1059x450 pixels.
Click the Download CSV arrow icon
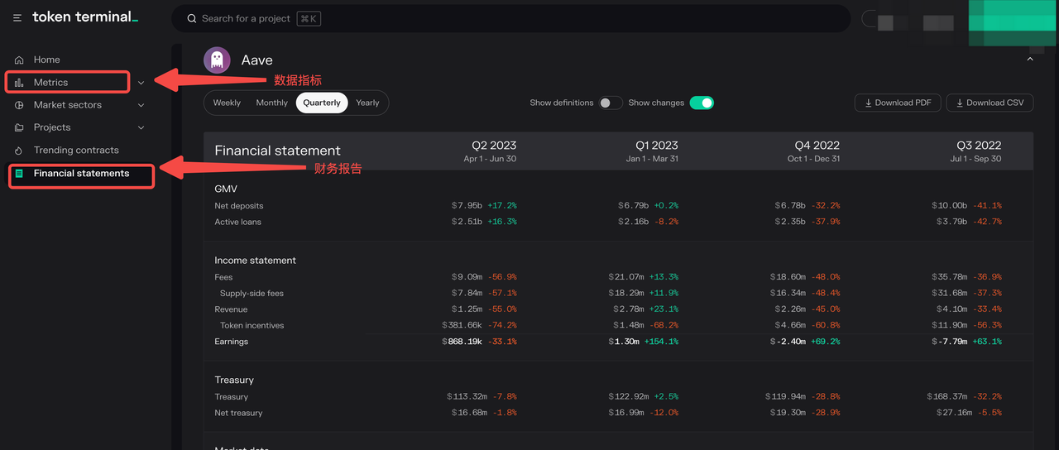click(960, 103)
